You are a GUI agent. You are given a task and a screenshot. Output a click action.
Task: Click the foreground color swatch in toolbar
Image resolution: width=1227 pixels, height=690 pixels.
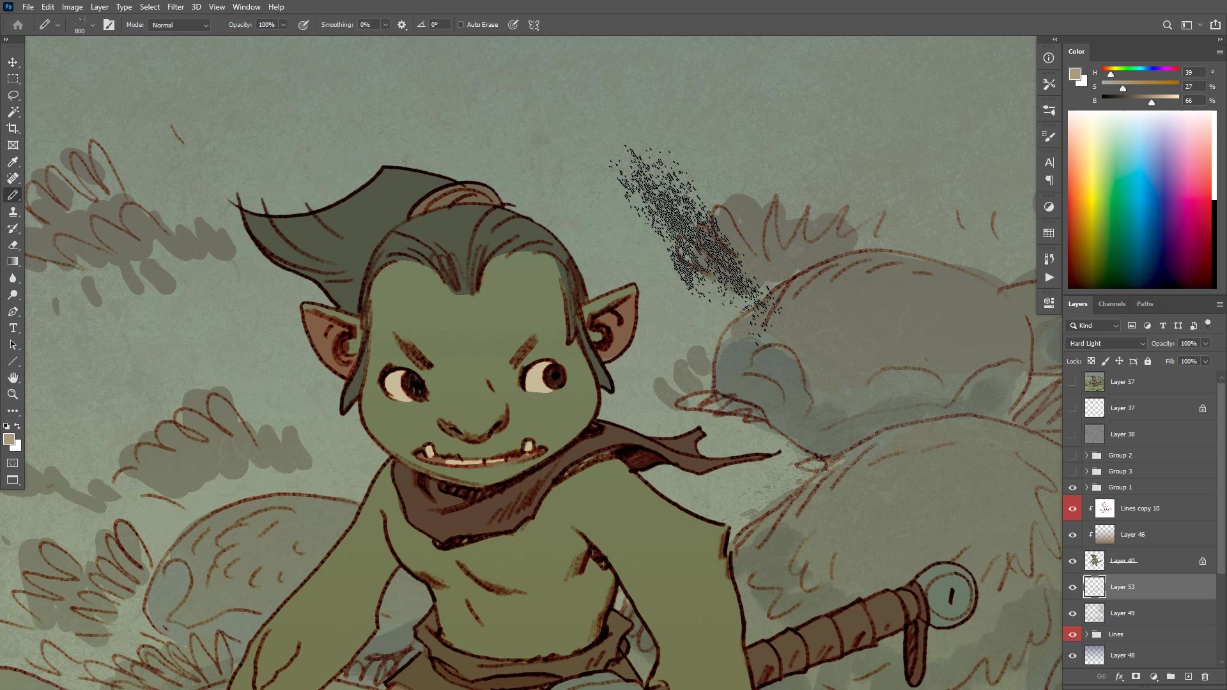(8, 439)
